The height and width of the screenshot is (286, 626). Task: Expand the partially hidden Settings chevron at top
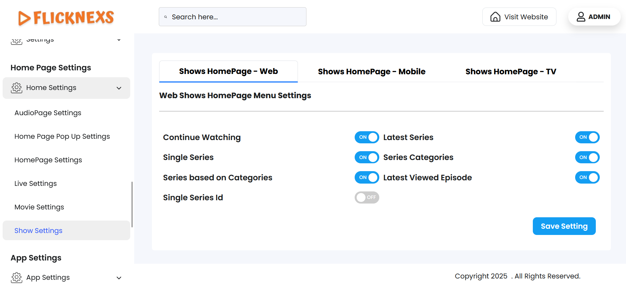119,40
